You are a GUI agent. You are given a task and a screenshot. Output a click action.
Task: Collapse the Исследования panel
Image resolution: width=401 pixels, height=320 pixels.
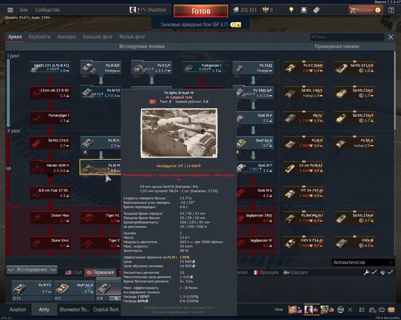32,270
